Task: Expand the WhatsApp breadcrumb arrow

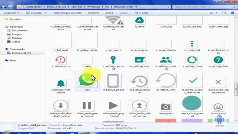Action: coord(103,7)
